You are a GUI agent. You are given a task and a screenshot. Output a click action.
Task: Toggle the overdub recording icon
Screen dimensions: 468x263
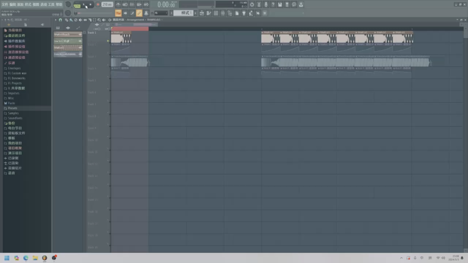[x=139, y=4]
